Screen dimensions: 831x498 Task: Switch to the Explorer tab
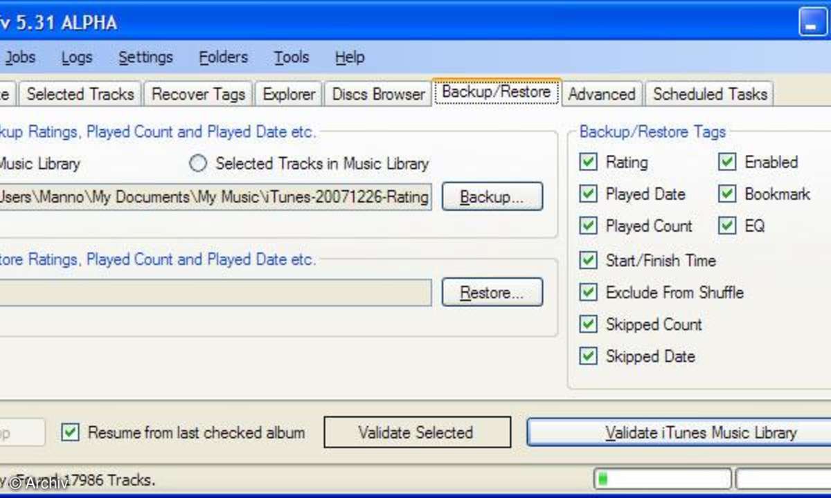pyautogui.click(x=289, y=94)
